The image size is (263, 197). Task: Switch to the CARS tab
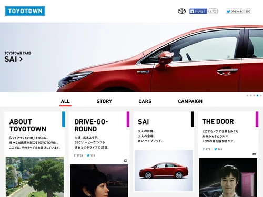[x=145, y=101]
